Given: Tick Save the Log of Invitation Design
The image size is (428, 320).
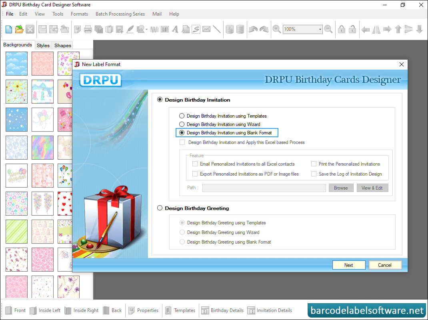Looking at the screenshot, I should tap(314, 174).
